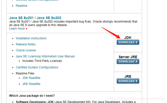Click the Server JRE Download button
Screen dimensions: 167x103
[x=128, y=62]
